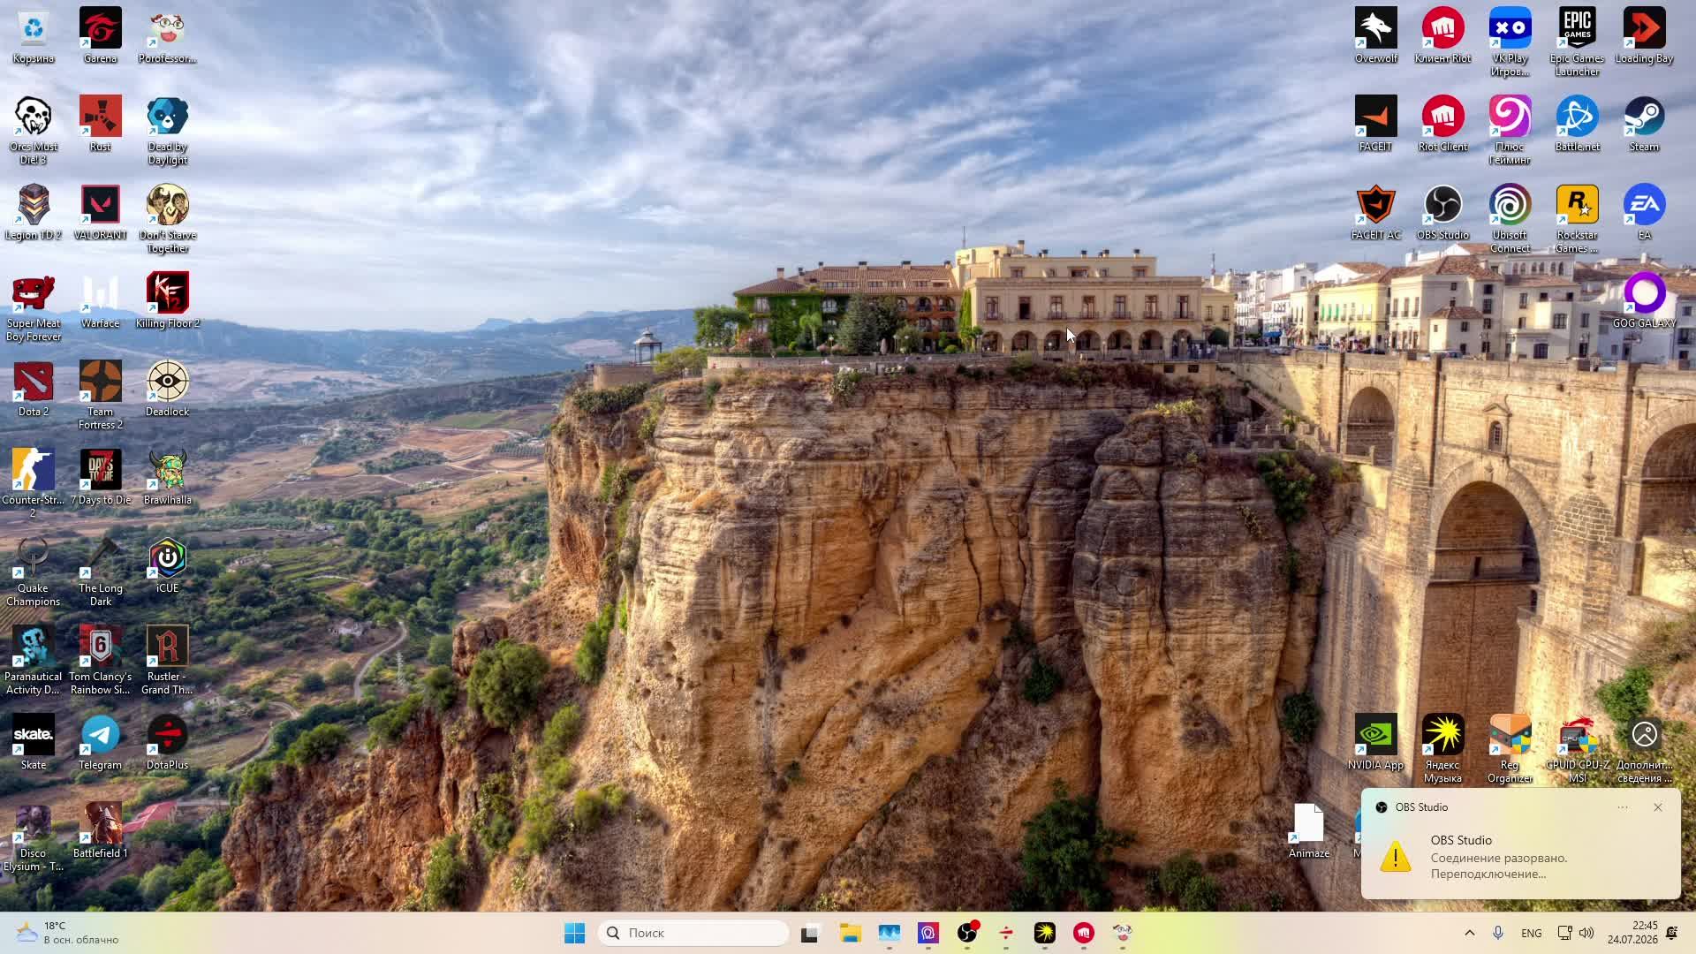Open the Recycle Bin (Корзина) desktop icon

point(34,36)
